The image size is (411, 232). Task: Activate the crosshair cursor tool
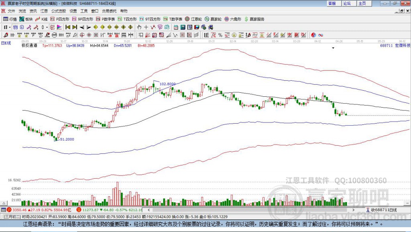[x=146, y=27]
